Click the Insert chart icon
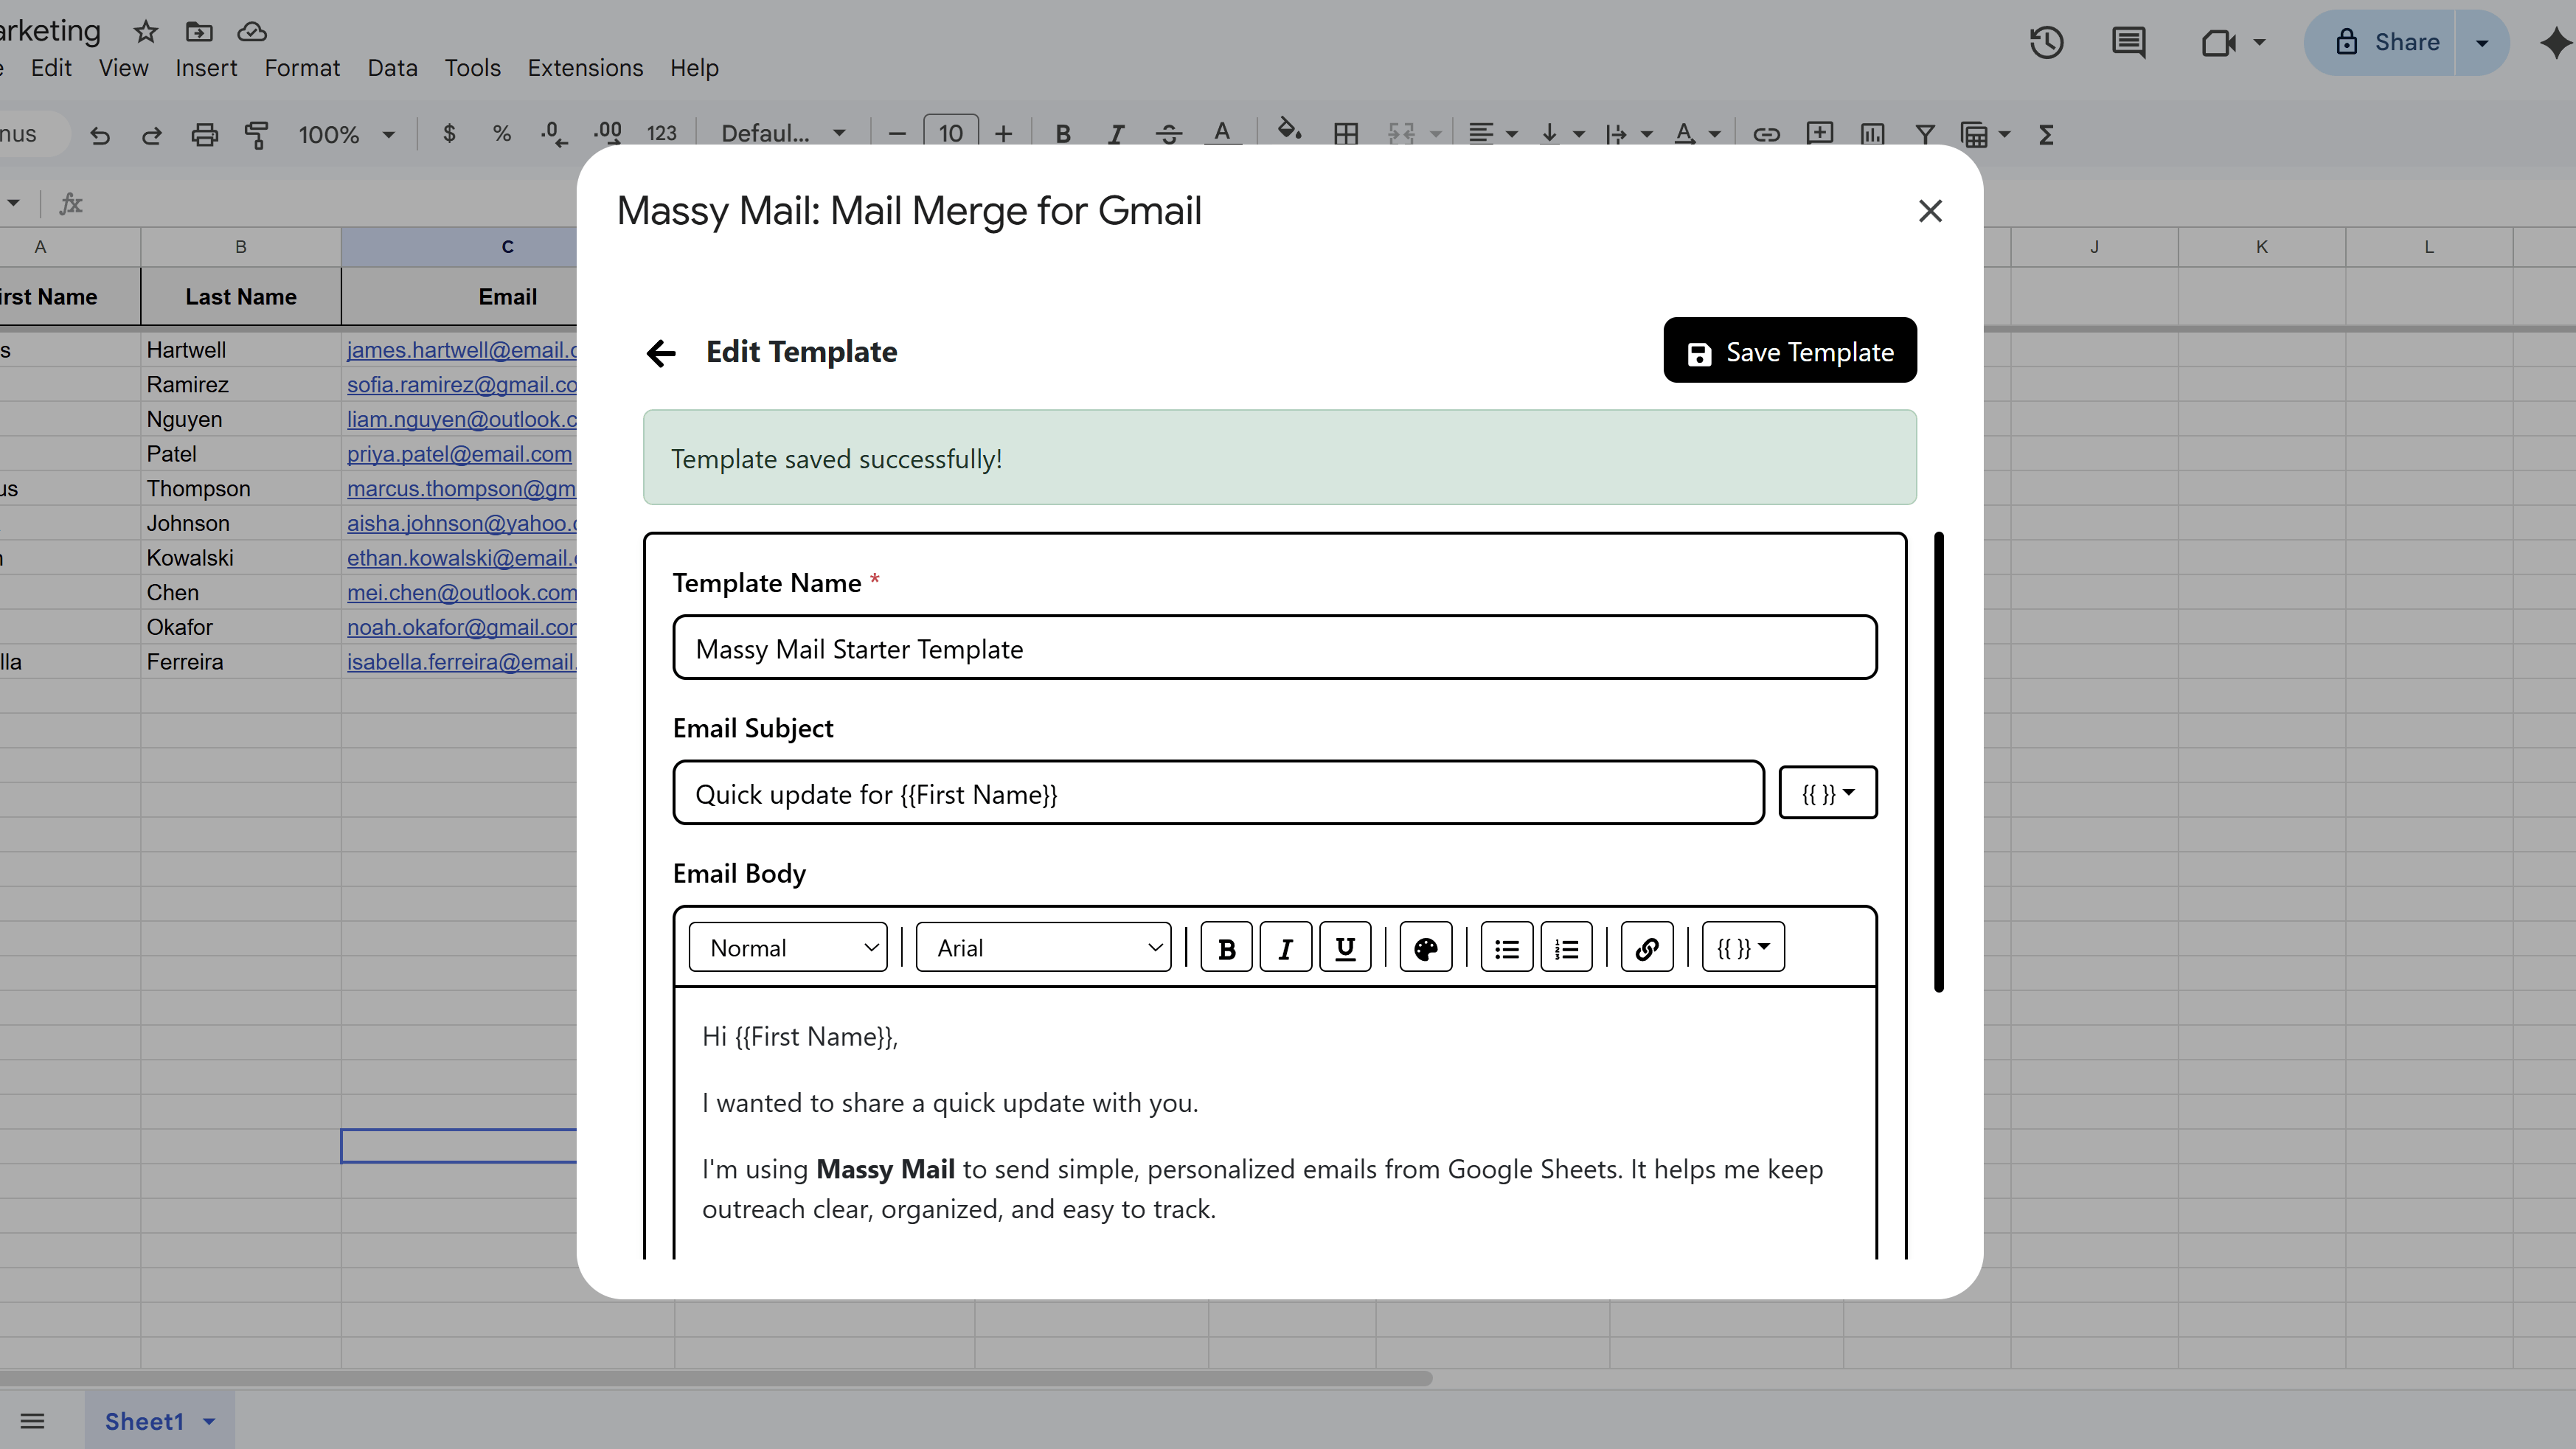2576x1449 pixels. [1872, 134]
